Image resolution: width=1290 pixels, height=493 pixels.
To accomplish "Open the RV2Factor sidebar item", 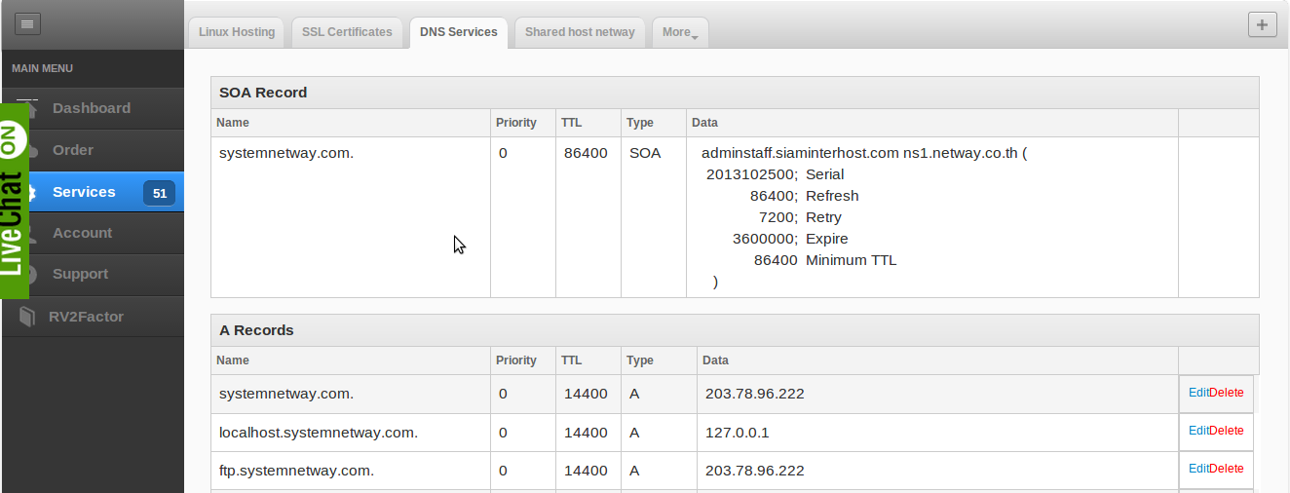I will point(86,317).
